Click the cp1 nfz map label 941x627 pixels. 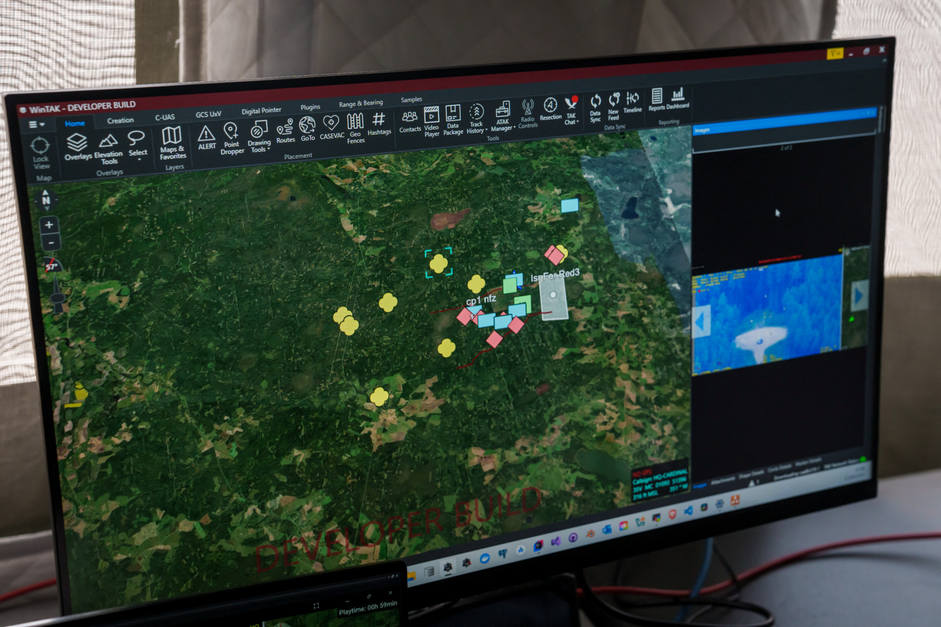(481, 300)
